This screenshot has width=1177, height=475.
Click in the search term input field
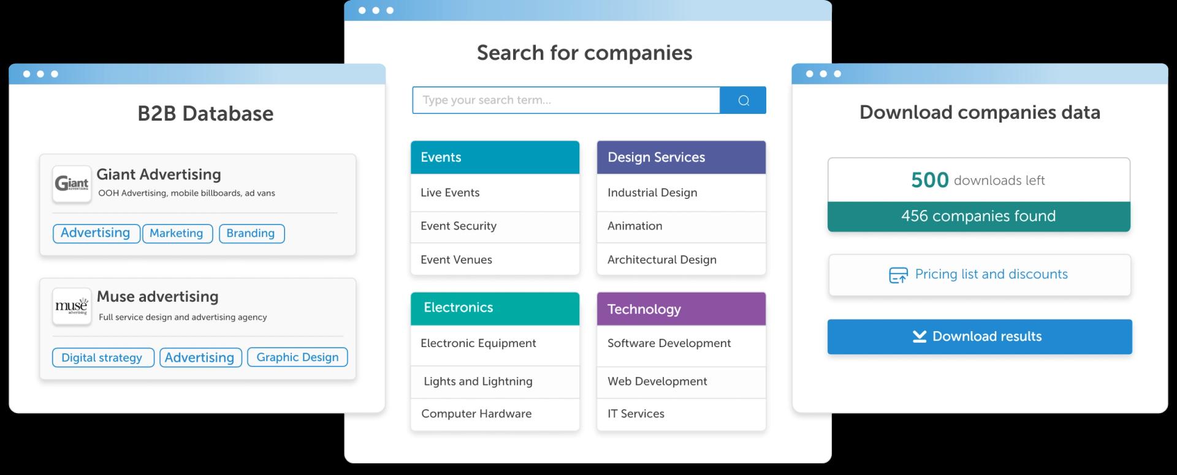[x=565, y=100]
